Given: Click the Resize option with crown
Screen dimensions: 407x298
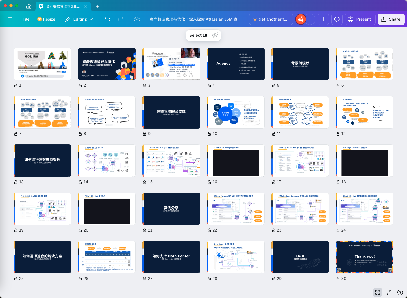Looking at the screenshot, I should (46, 19).
